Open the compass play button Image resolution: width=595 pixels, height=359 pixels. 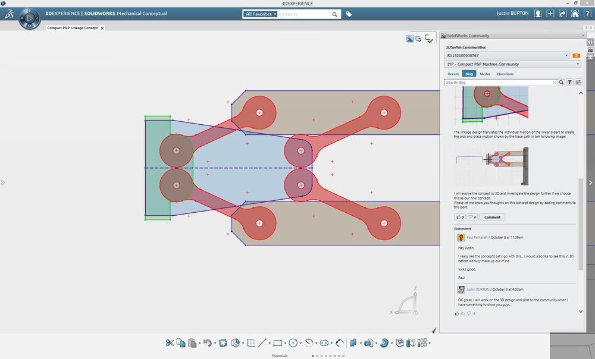point(29,19)
